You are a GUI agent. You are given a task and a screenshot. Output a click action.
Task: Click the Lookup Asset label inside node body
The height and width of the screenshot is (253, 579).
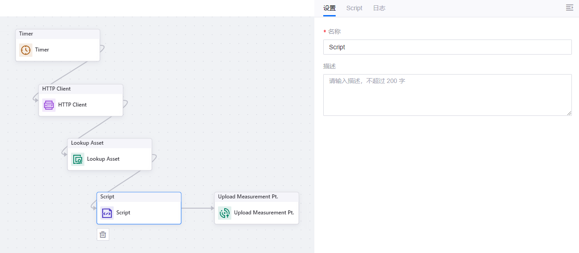(x=103, y=159)
